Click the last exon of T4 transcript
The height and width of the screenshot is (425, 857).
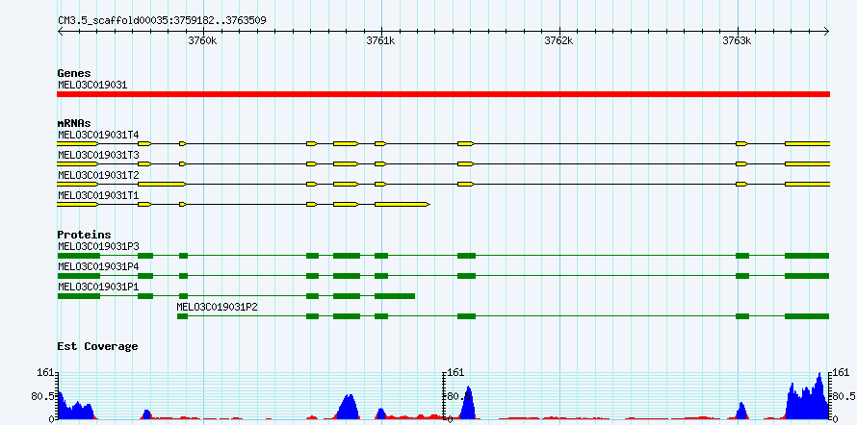click(x=808, y=143)
